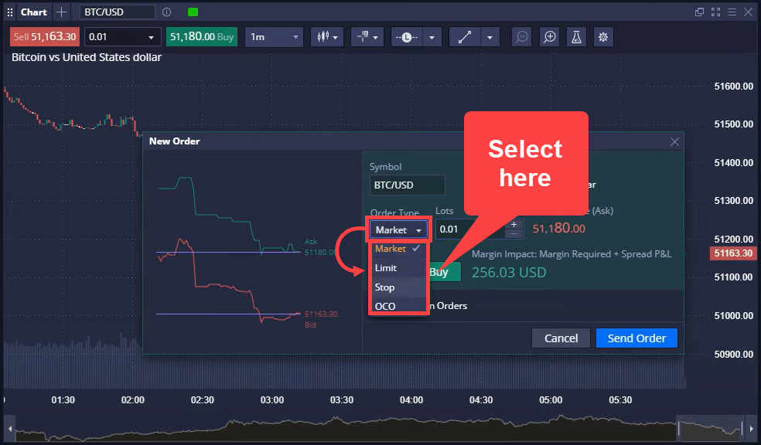Viewport: 761px width, 445px height.
Task: Open the chart settings gear icon
Action: point(603,36)
